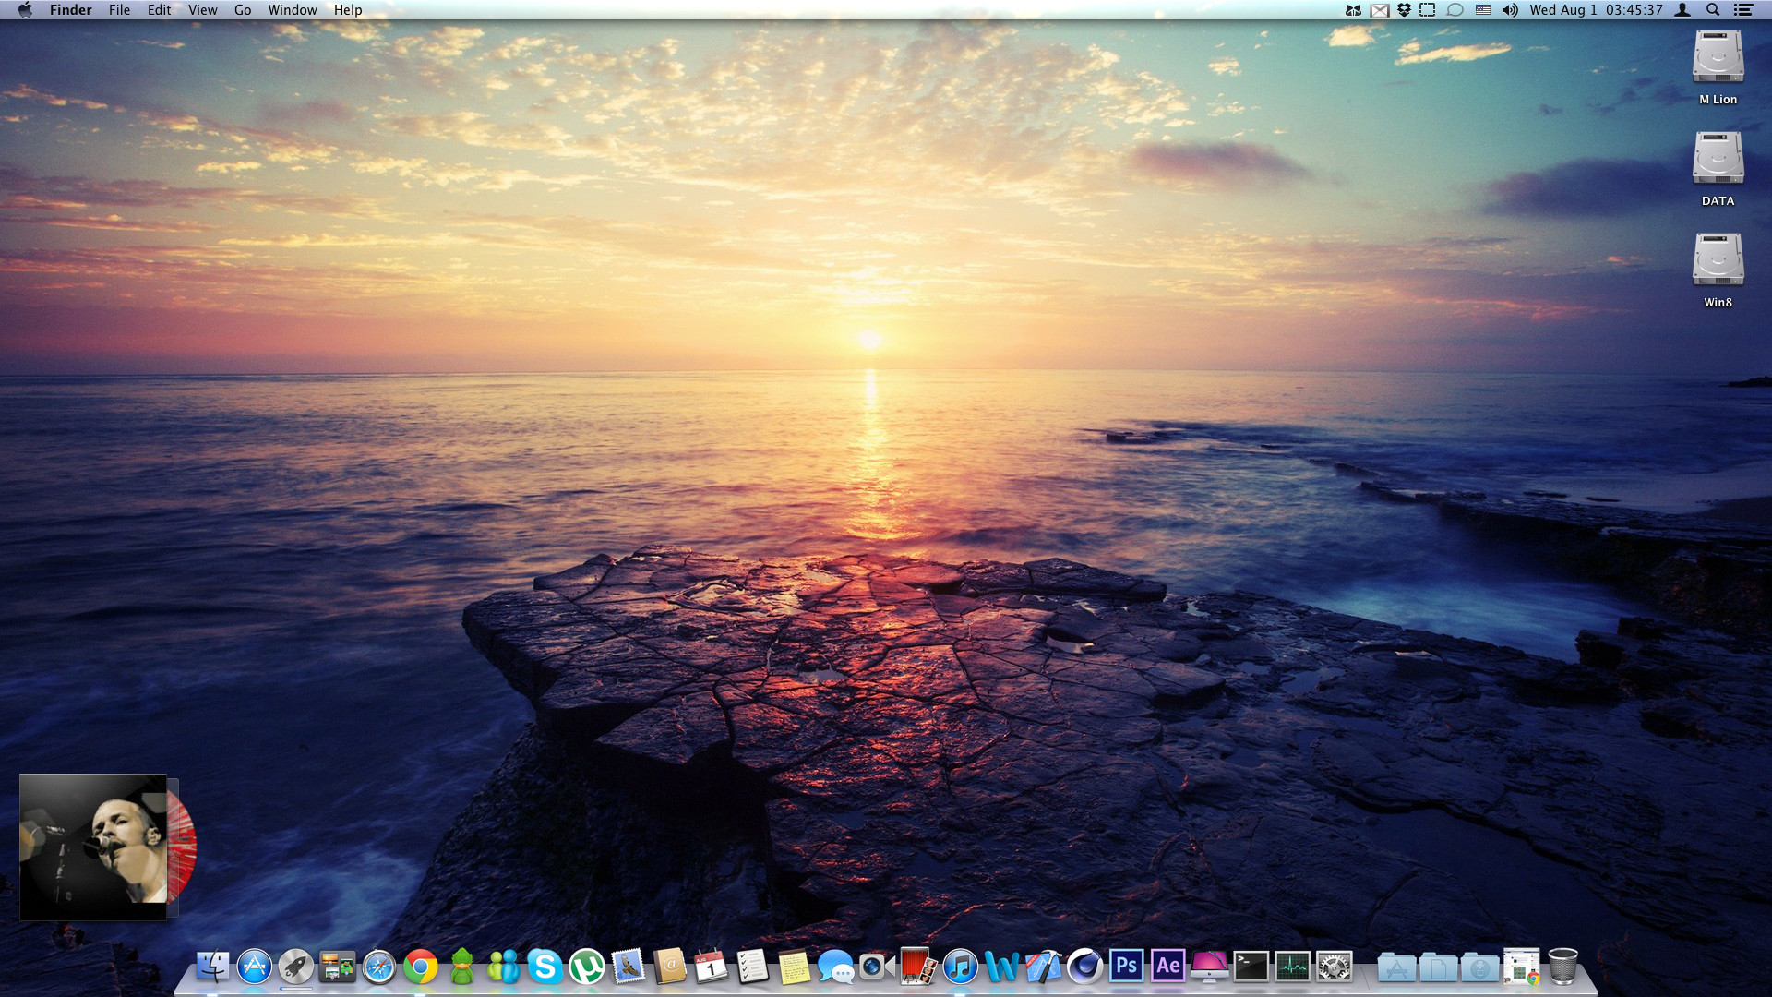1772x997 pixels.
Task: Open CleanMyMac pink monitor icon
Action: (1209, 967)
